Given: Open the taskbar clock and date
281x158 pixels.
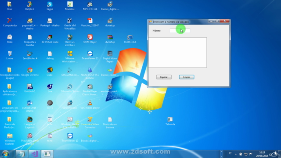Looking at the screenshot, I should [x=262, y=154].
